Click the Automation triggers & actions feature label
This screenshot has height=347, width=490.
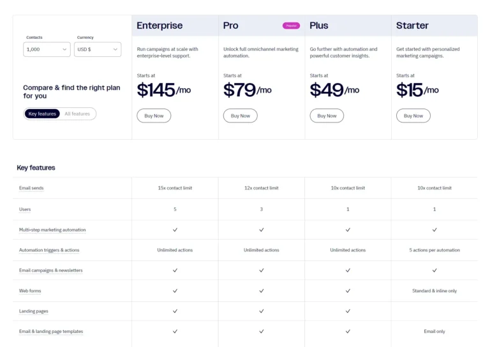coord(49,250)
